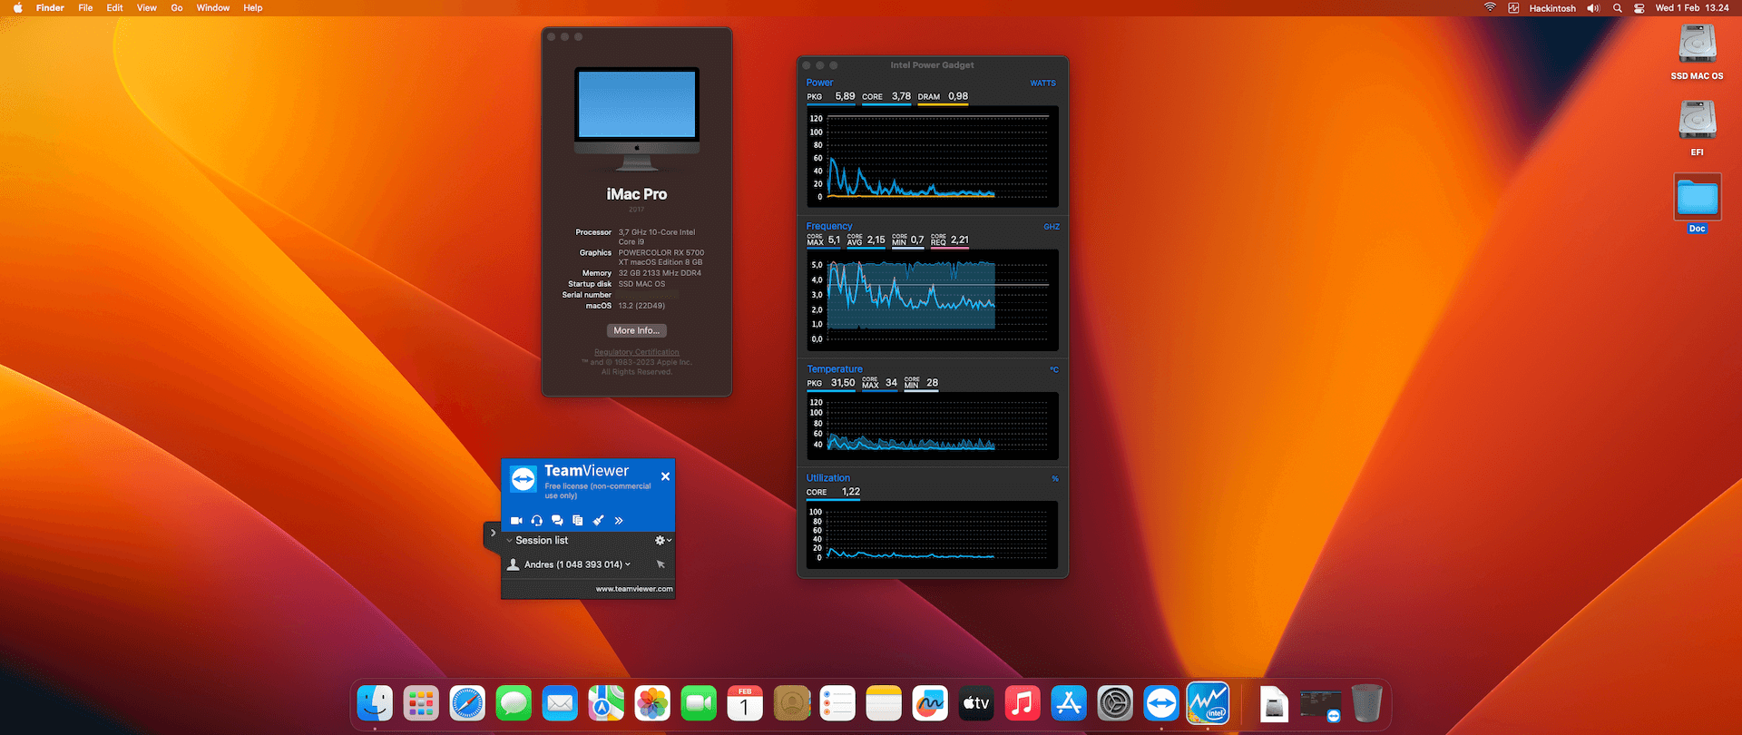This screenshot has width=1742, height=735.
Task: Open Calendar from the Dock
Action: point(745,703)
